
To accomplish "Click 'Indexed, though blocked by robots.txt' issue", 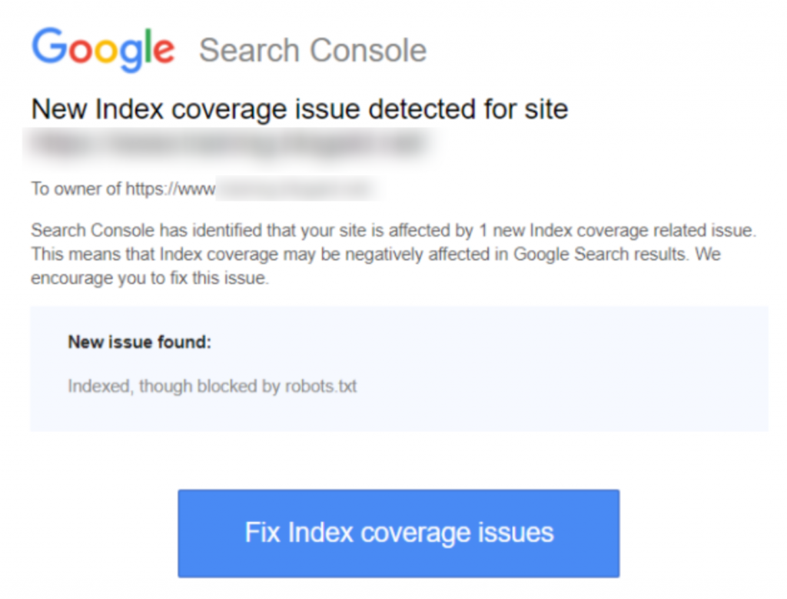I will coord(212,386).
